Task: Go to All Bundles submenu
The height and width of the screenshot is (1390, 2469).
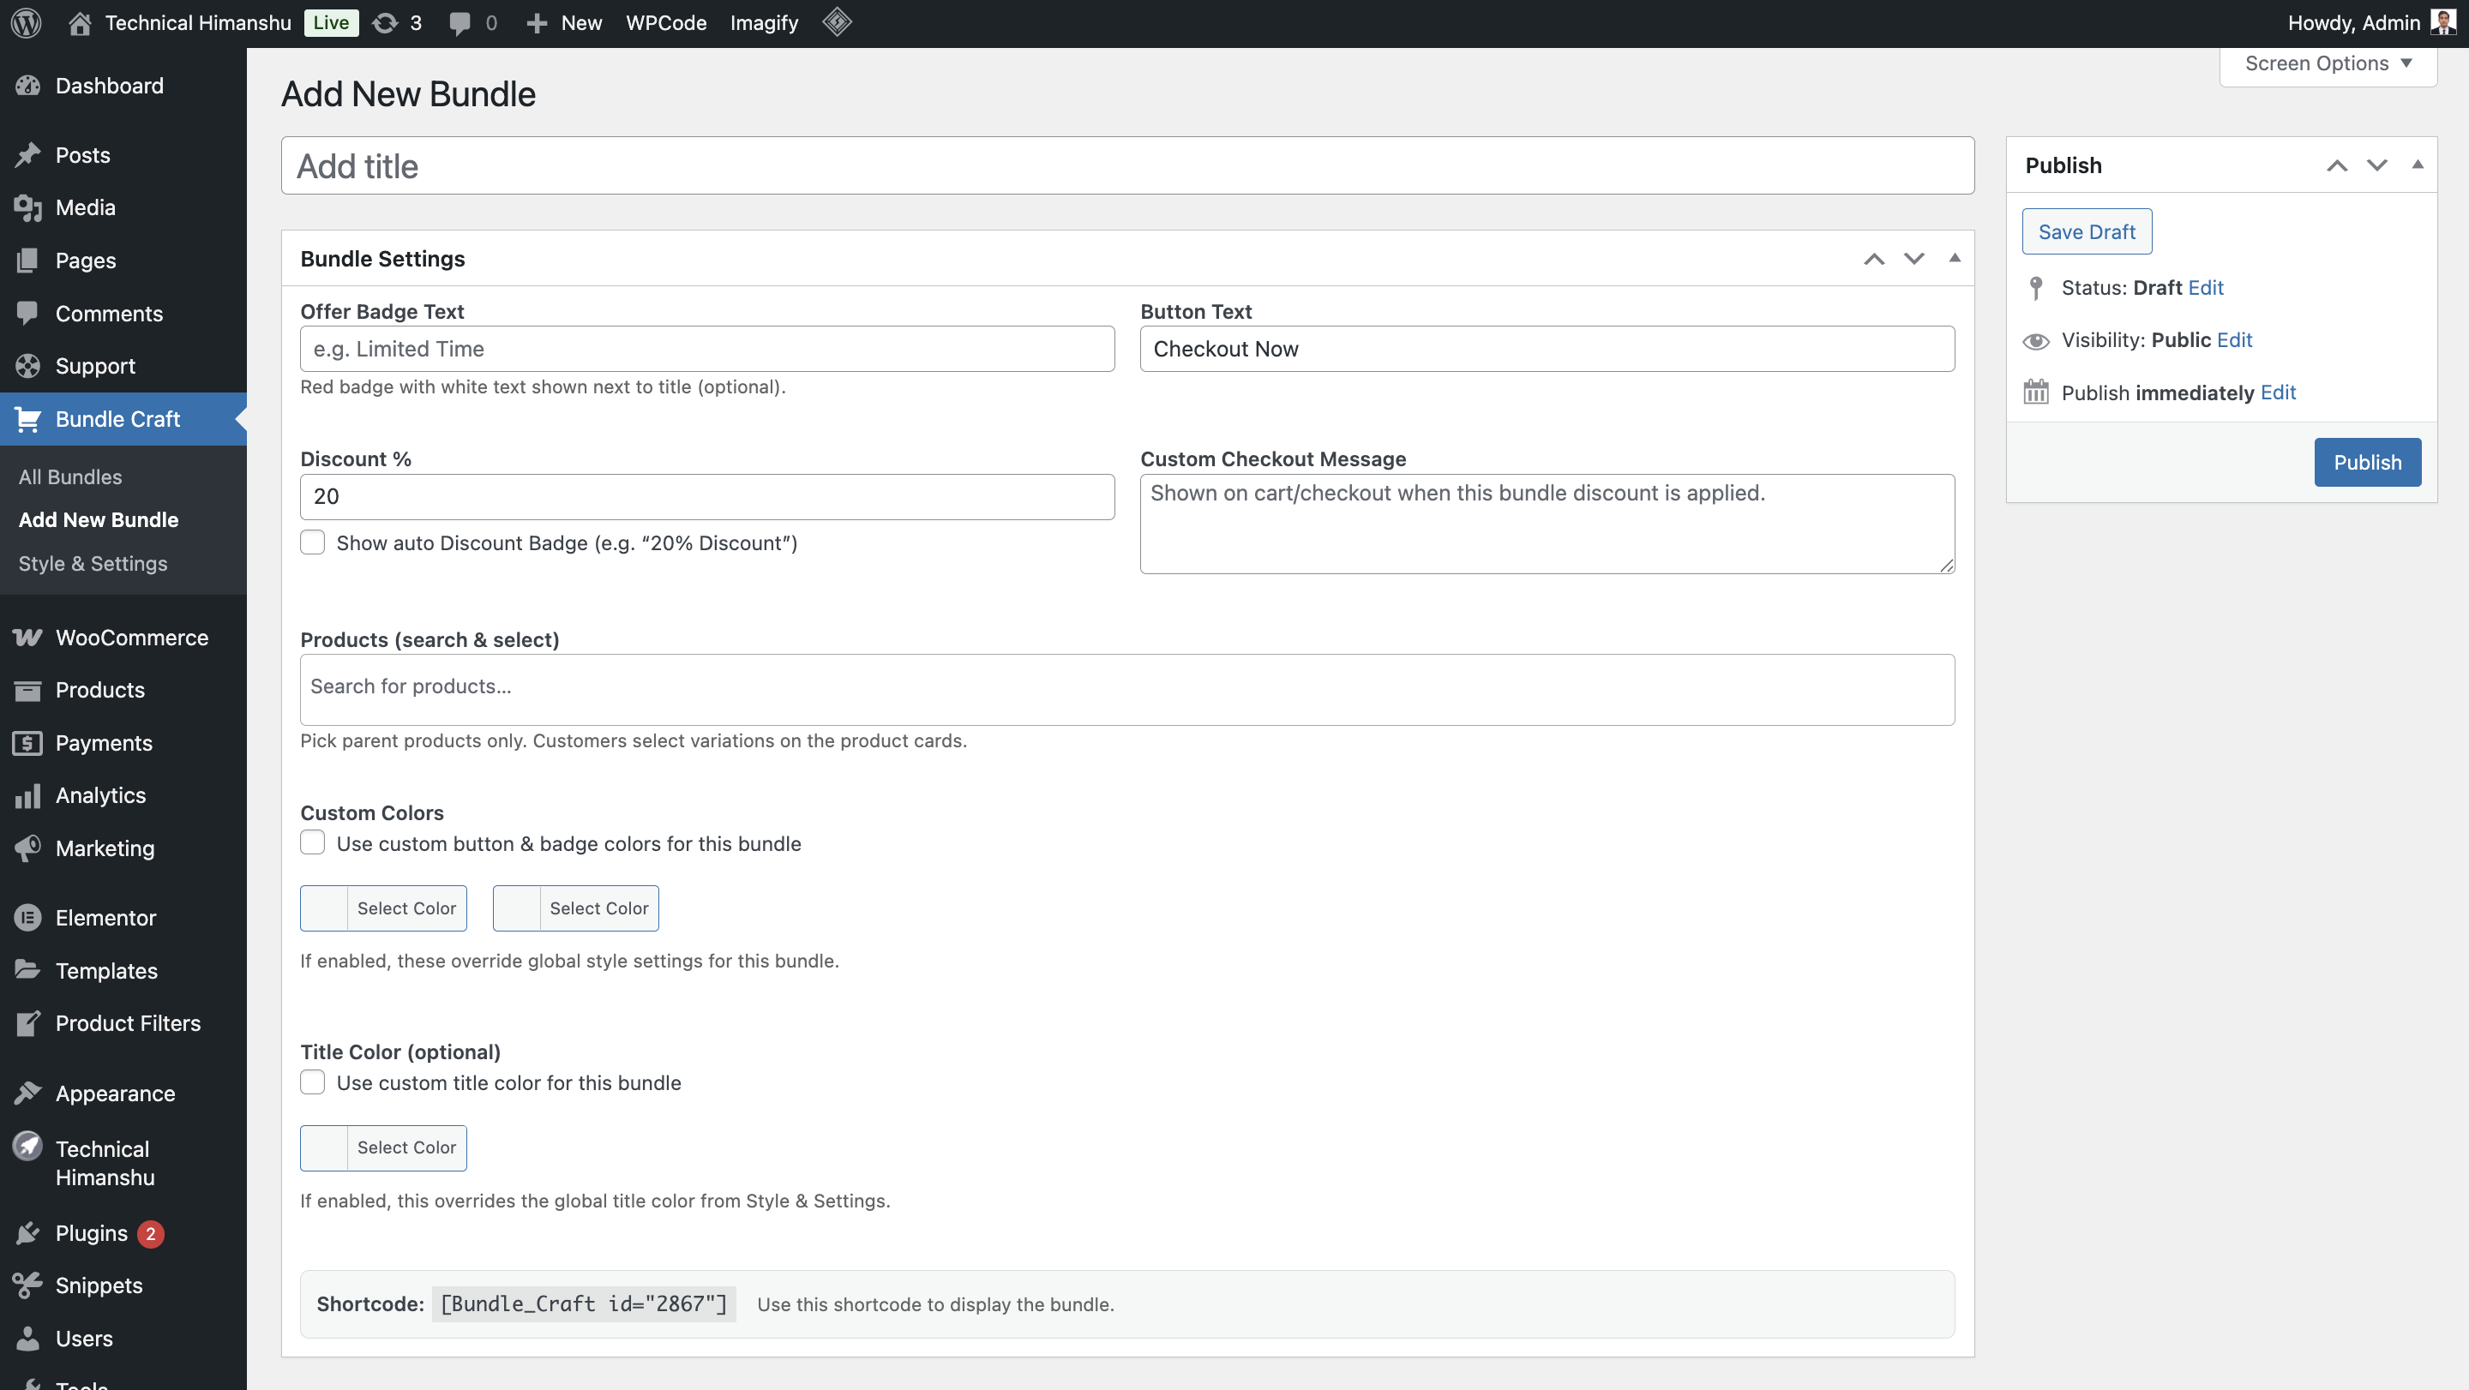Action: click(70, 476)
